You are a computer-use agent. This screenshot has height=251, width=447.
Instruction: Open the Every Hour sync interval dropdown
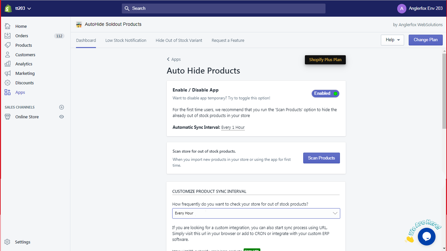[256, 213]
